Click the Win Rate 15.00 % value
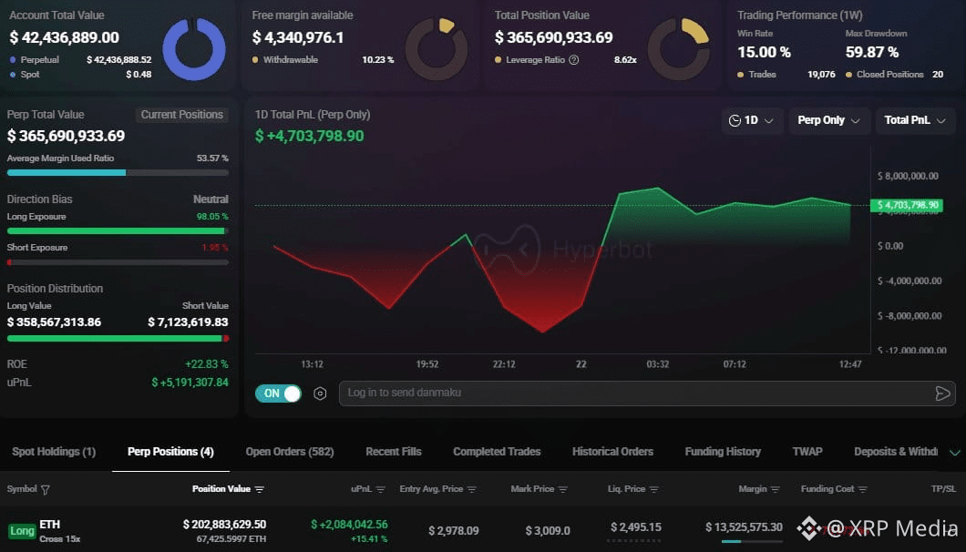This screenshot has height=552, width=966. 764,52
